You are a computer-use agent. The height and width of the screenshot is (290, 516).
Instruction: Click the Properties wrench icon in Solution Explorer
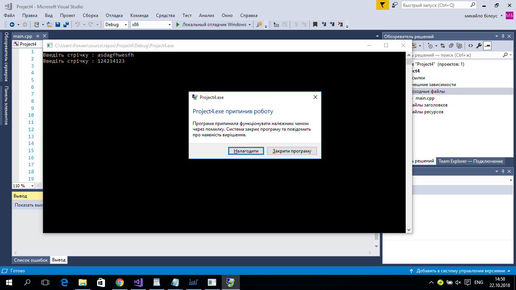click(x=479, y=46)
